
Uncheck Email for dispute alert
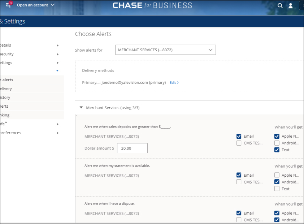(239, 213)
